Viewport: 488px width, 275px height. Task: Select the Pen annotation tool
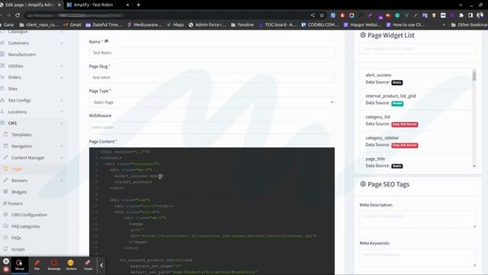pyautogui.click(x=37, y=265)
